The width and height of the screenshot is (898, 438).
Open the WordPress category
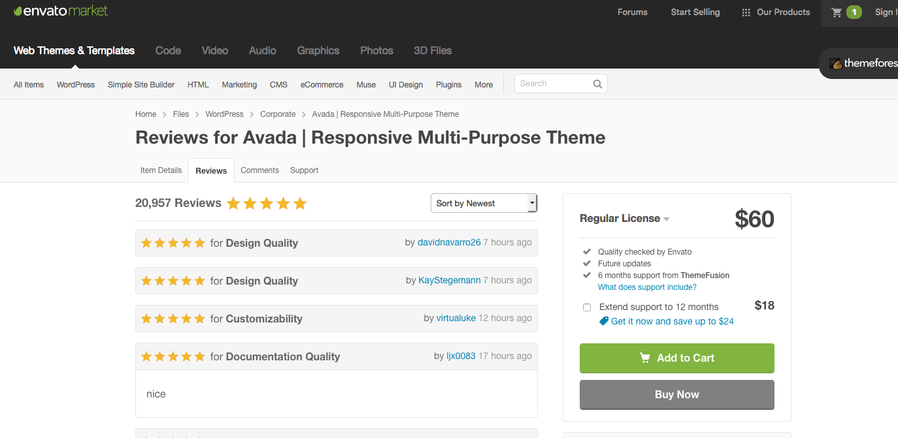click(76, 85)
